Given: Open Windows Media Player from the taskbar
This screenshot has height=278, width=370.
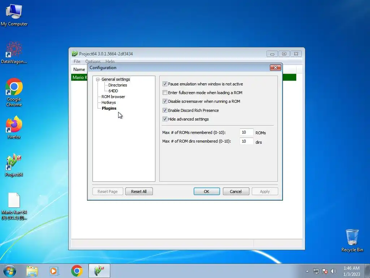Looking at the screenshot, I should click(x=54, y=271).
